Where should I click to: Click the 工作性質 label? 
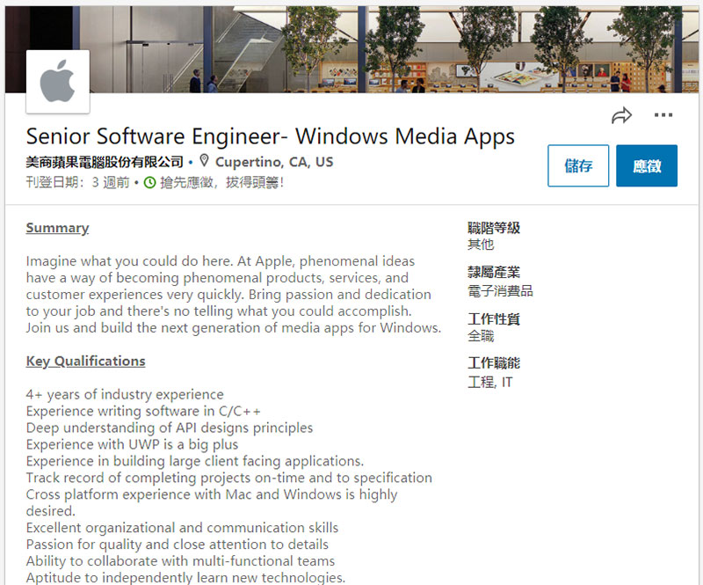point(494,319)
